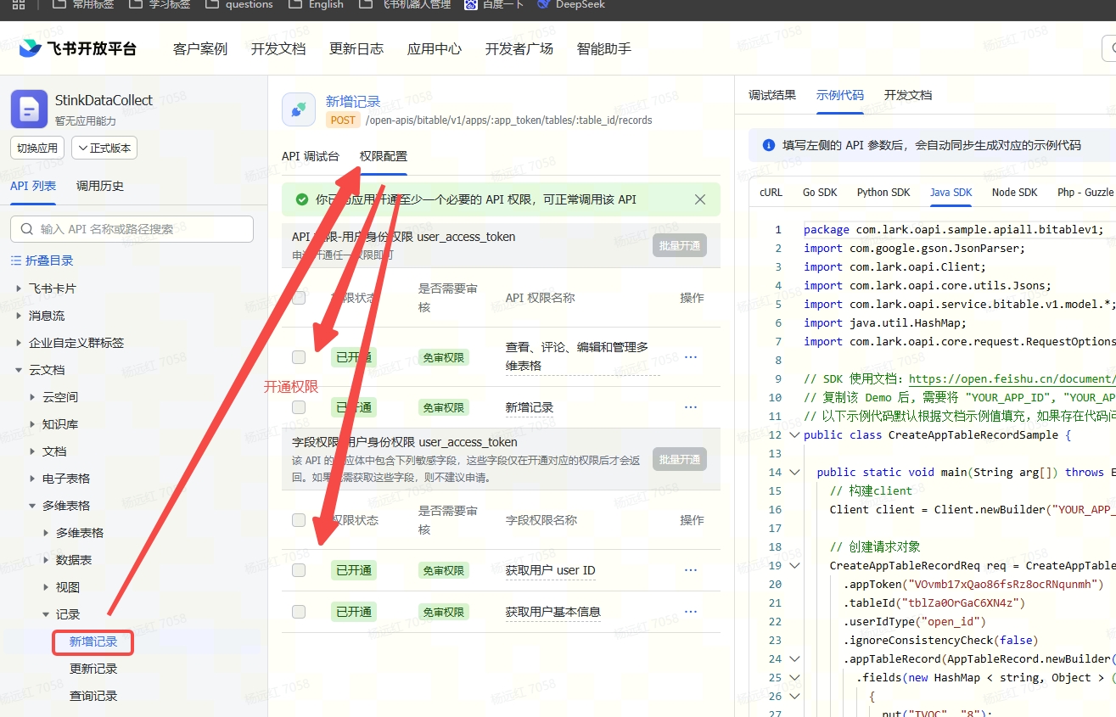This screenshot has height=717, width=1116.
Task: Open more actions for 获取用户 user ID
Action: pos(691,570)
